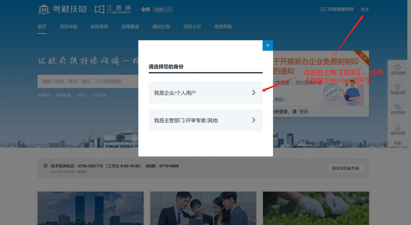411x225 pixels.
Task: Open gloved hands vegetables thumbnail card
Action: coord(316,208)
